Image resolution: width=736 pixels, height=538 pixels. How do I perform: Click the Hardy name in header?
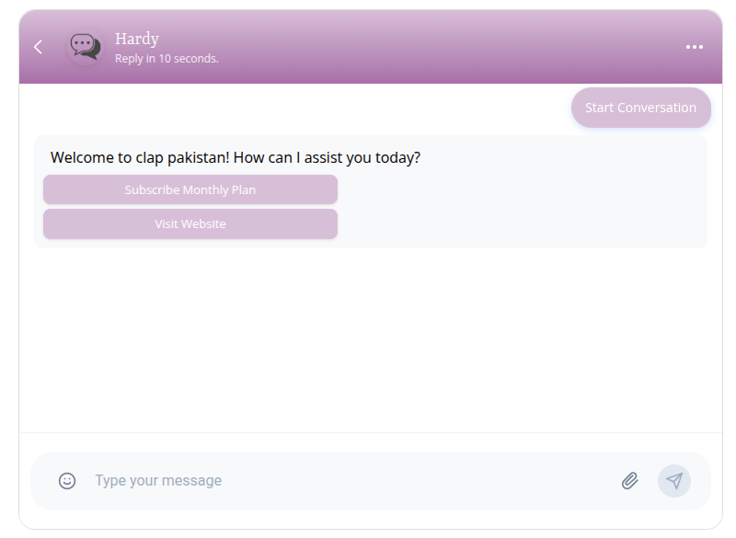click(x=137, y=39)
